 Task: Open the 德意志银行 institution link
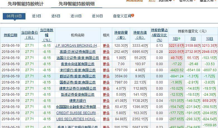78,101
